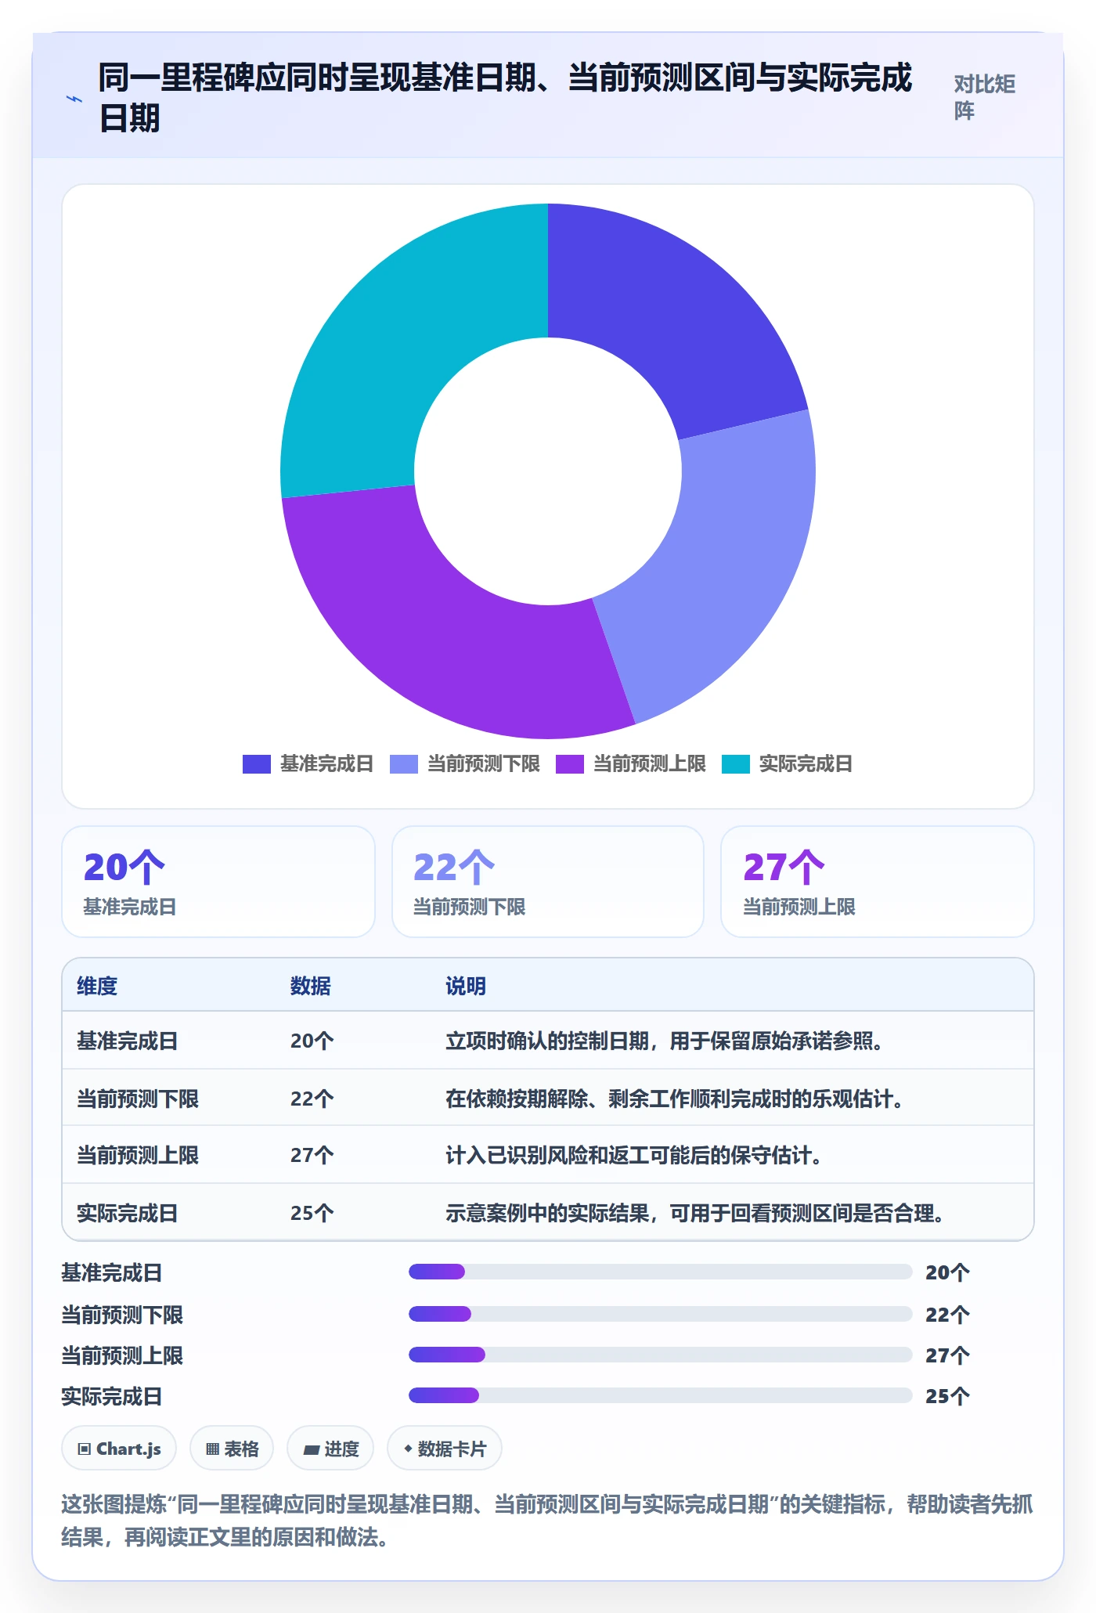The image size is (1096, 1613).
Task: Select the 进度 tag chip
Action: tap(330, 1449)
